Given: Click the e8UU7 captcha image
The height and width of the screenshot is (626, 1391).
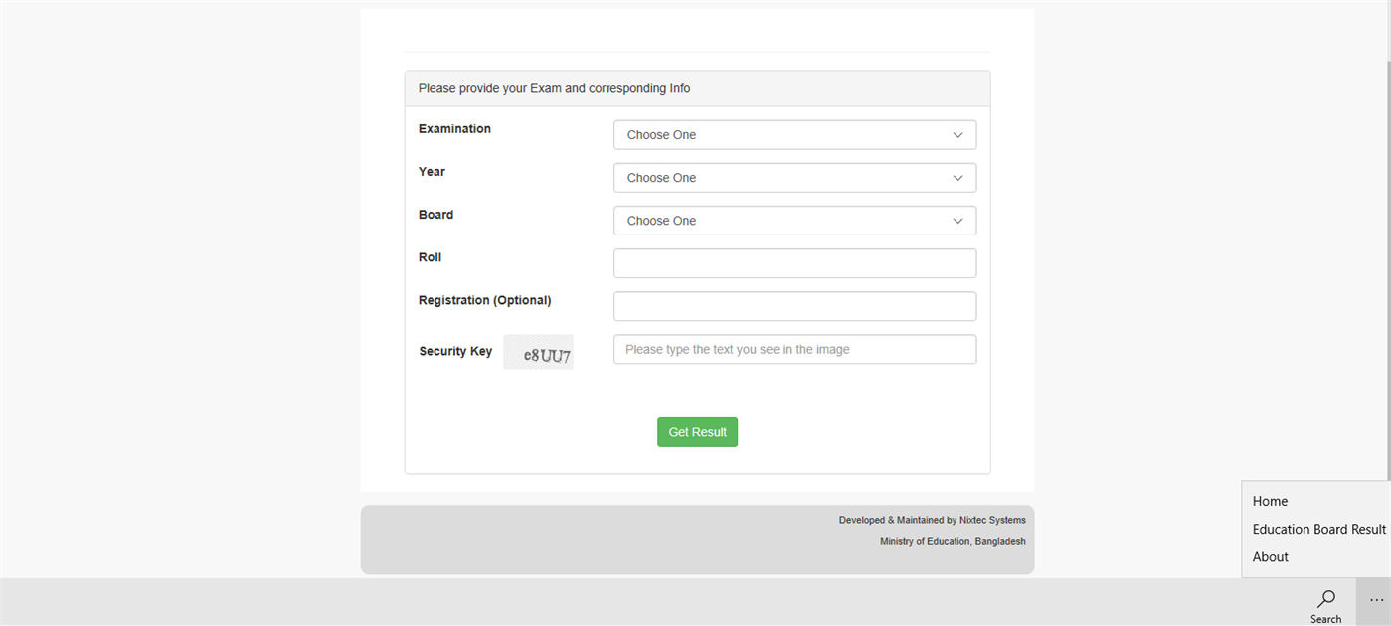Looking at the screenshot, I should (539, 353).
